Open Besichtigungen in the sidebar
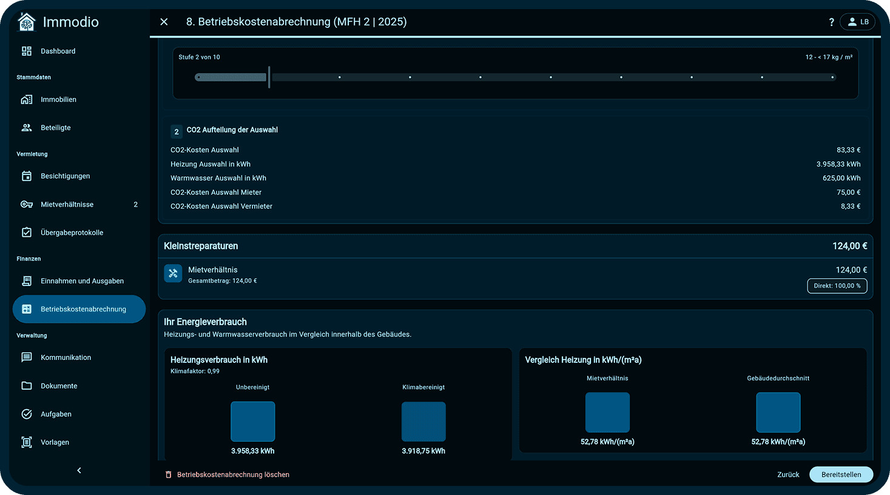890x495 pixels. click(x=79, y=176)
